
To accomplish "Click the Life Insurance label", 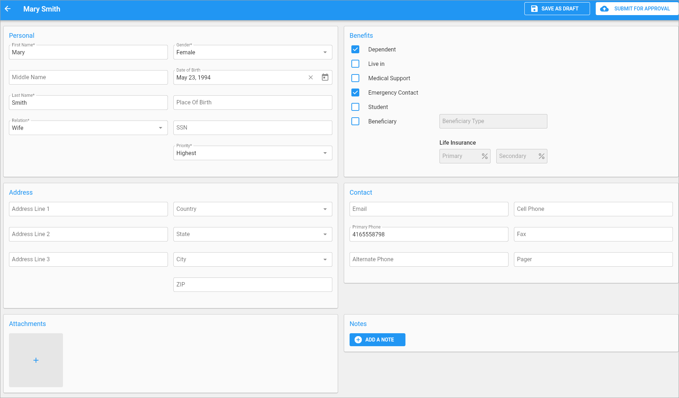I will [457, 143].
